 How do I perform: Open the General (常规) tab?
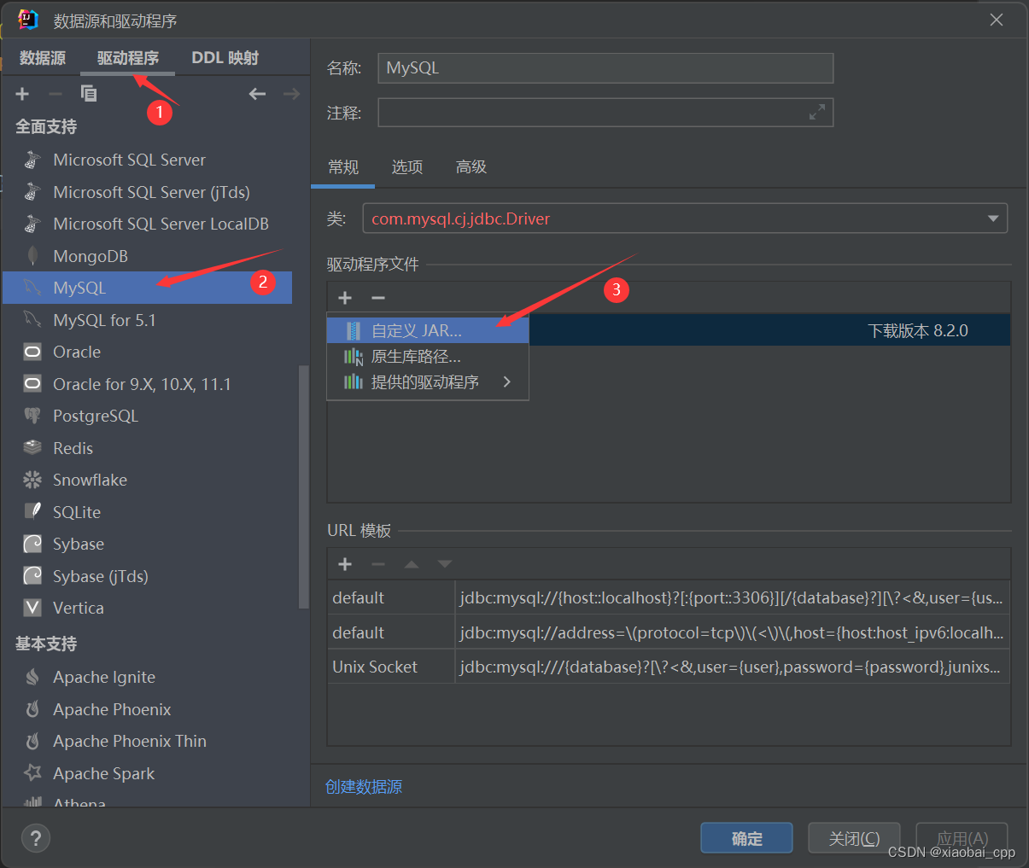[x=343, y=167]
